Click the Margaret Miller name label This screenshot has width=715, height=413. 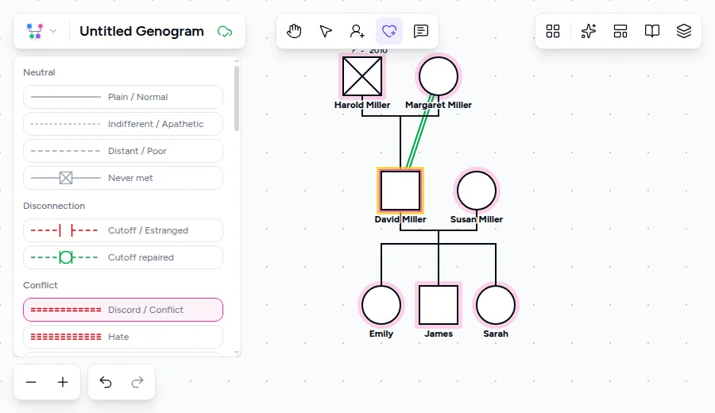coord(439,105)
